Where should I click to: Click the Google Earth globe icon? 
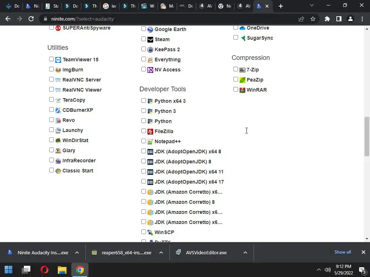tap(150, 30)
